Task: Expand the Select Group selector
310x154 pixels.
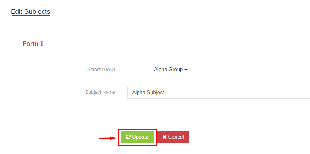Action: point(170,70)
